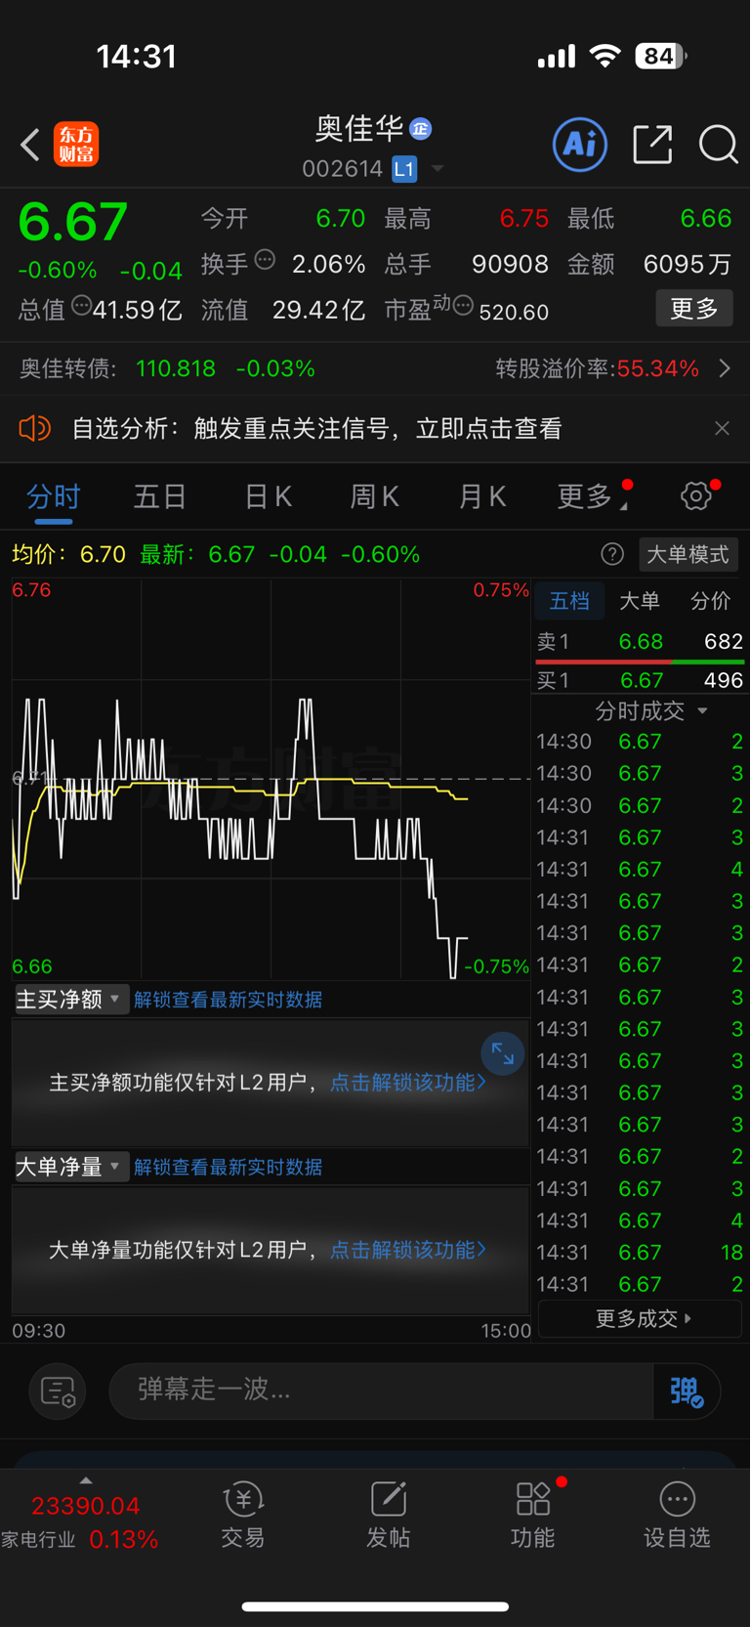Expand the 家电行业 index ticker arrow
Viewport: 751px width, 1627px height.
[x=86, y=1480]
